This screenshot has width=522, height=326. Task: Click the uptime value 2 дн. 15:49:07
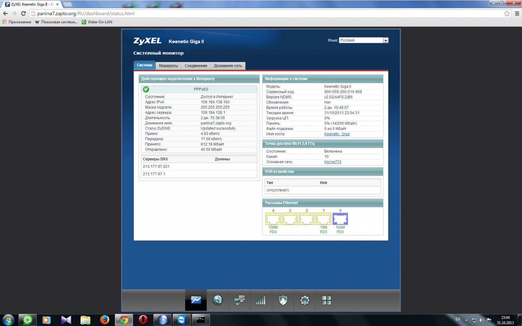point(336,108)
